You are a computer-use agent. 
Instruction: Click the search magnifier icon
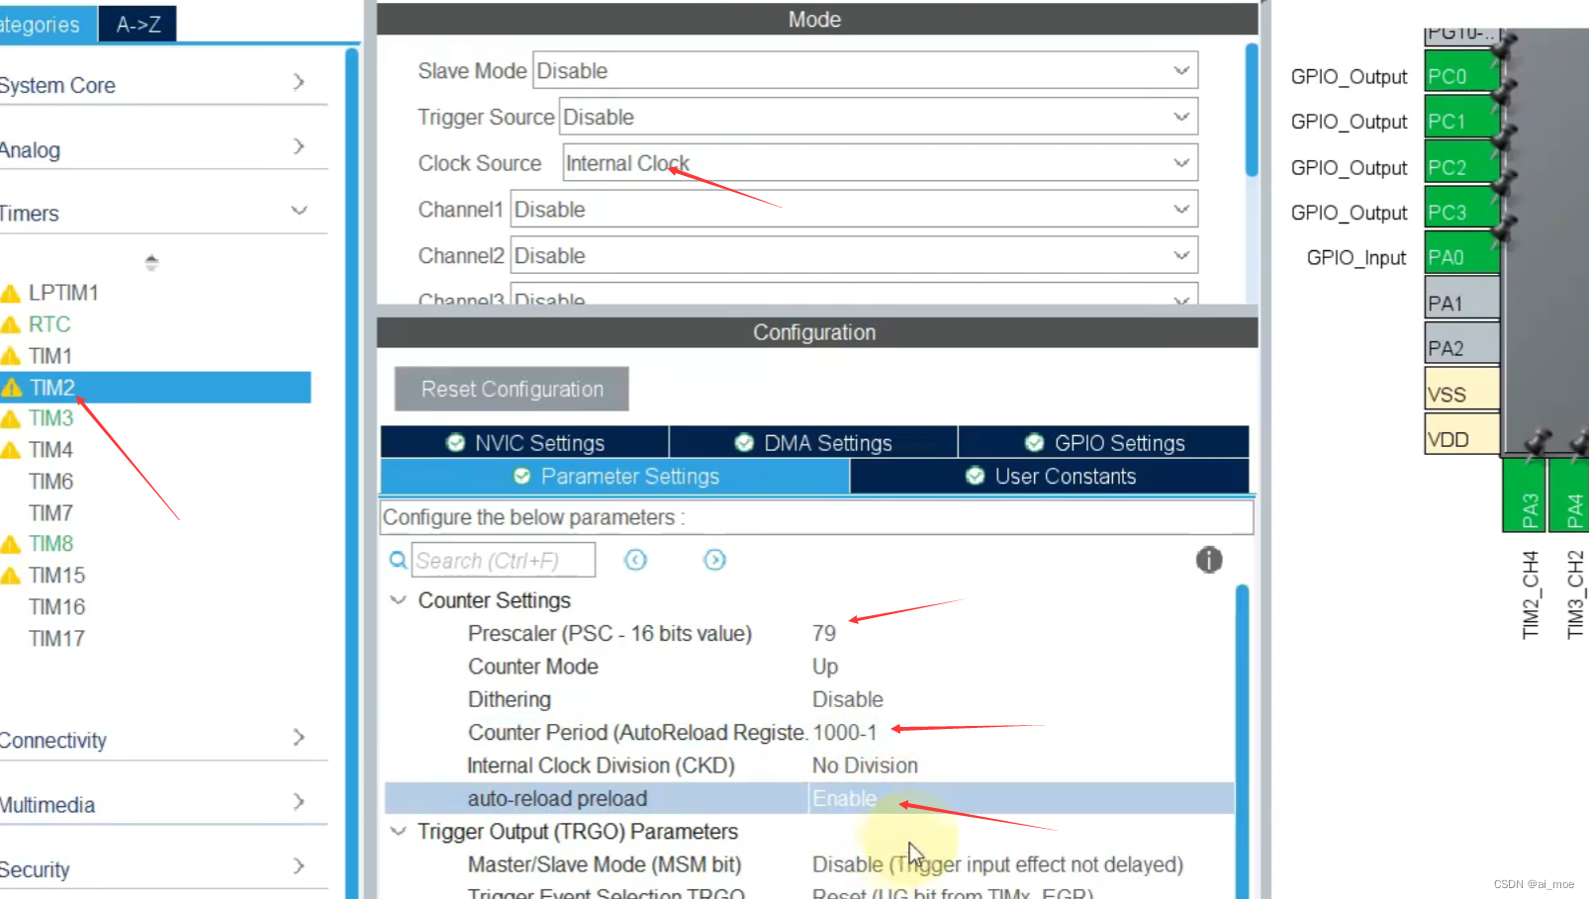click(x=398, y=561)
